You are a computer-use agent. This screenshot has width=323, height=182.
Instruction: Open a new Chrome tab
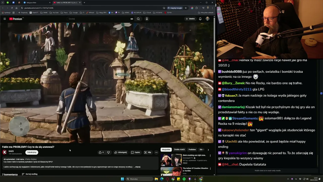coord(84,3)
